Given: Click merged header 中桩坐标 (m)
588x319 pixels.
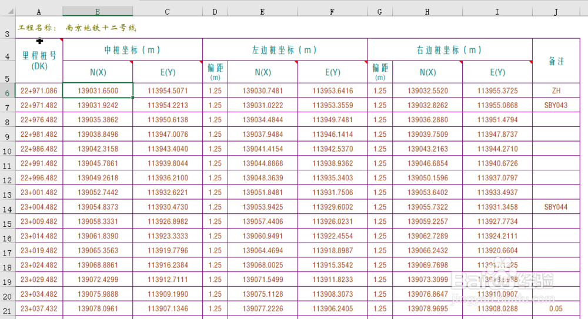Looking at the screenshot, I should coord(133,50).
